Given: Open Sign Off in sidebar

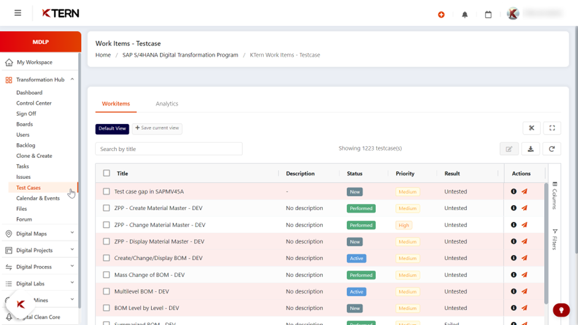Looking at the screenshot, I should tap(26, 114).
